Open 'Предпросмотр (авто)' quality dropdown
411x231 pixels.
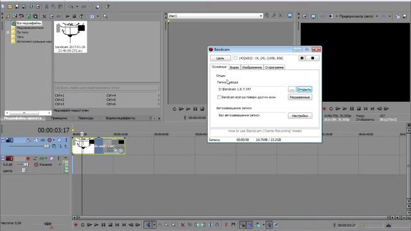[377, 16]
